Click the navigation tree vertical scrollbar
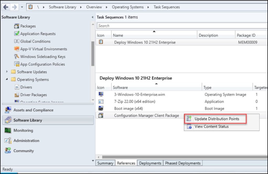 coord(93,53)
